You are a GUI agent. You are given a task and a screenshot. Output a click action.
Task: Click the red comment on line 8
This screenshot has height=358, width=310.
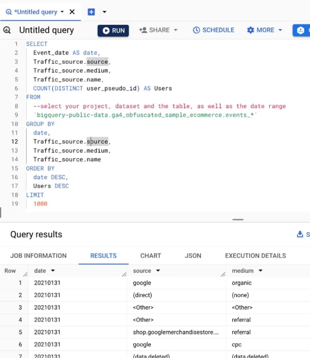pos(160,106)
